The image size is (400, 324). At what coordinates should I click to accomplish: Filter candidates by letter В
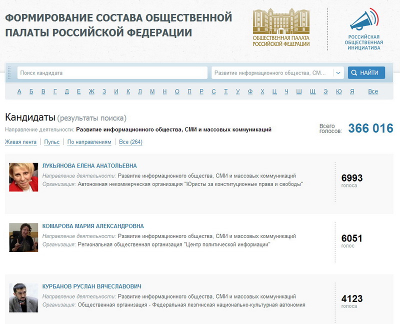click(43, 91)
